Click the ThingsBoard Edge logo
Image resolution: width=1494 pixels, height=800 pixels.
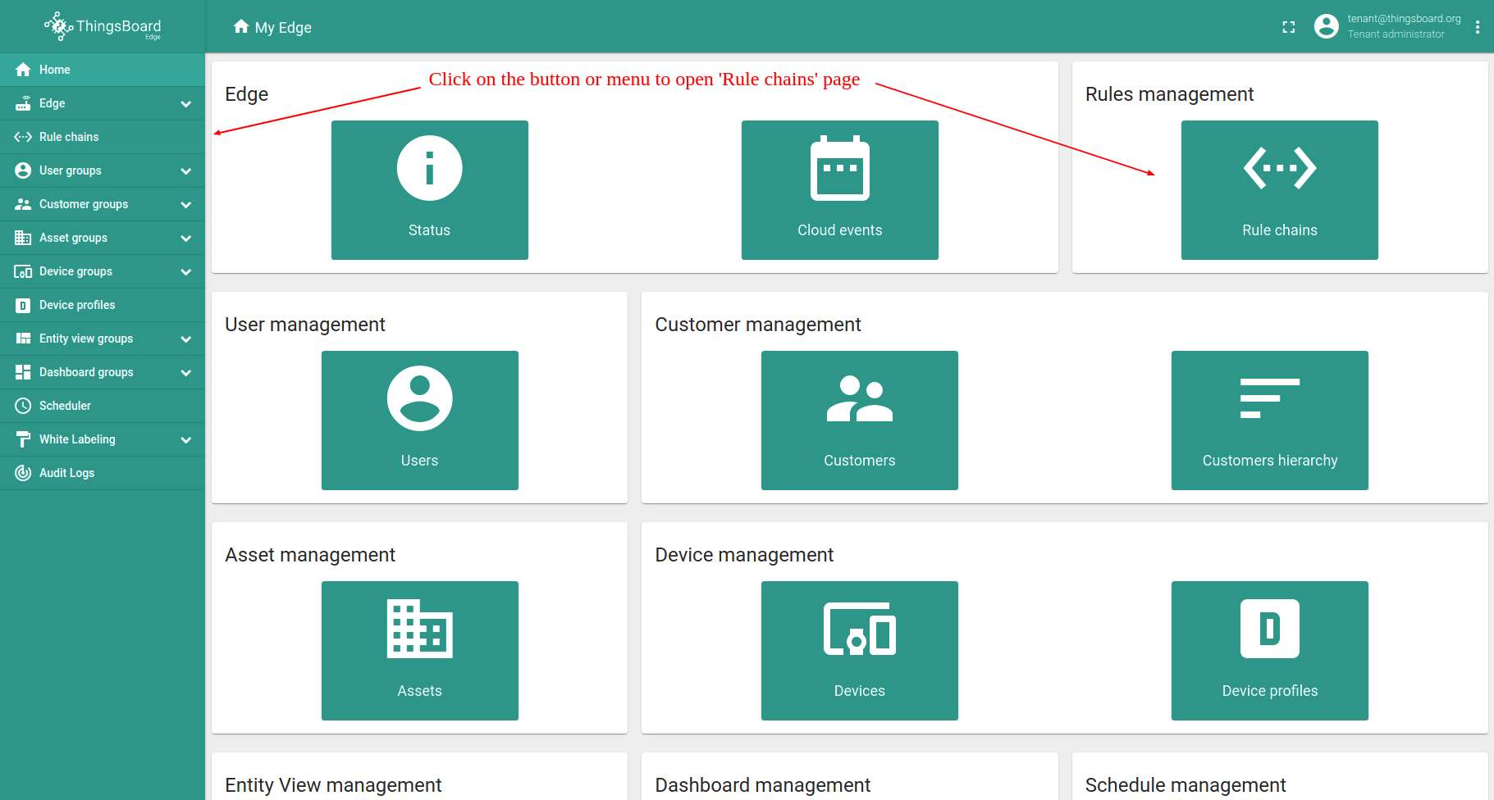pyautogui.click(x=103, y=26)
